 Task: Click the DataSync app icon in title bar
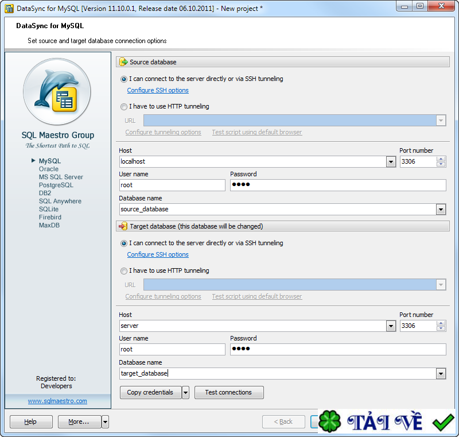[x=9, y=9]
